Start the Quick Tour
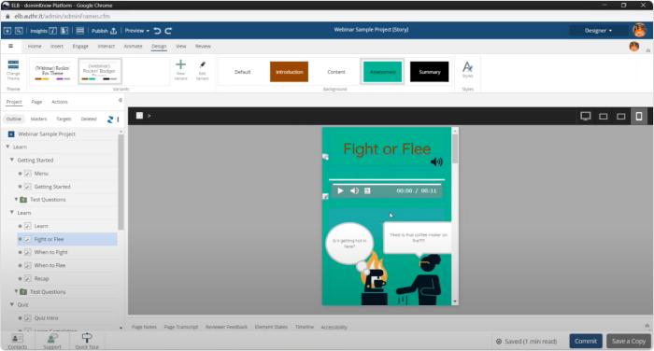654x351 pixels. point(87,341)
